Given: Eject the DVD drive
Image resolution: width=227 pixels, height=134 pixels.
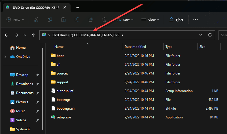Looking at the screenshot, I should pyautogui.click(x=176, y=20).
